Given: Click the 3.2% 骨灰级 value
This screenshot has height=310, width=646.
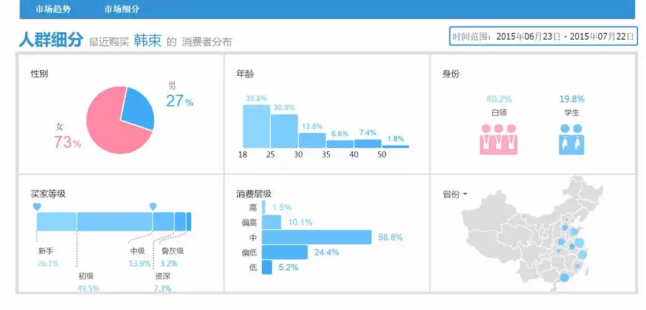Looking at the screenshot, I should coord(169,263).
